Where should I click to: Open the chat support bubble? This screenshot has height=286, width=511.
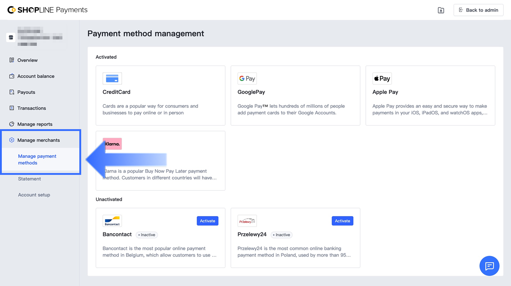tap(489, 266)
